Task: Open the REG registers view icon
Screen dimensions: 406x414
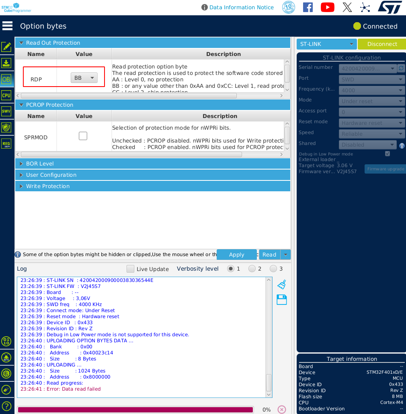Action: (6, 144)
